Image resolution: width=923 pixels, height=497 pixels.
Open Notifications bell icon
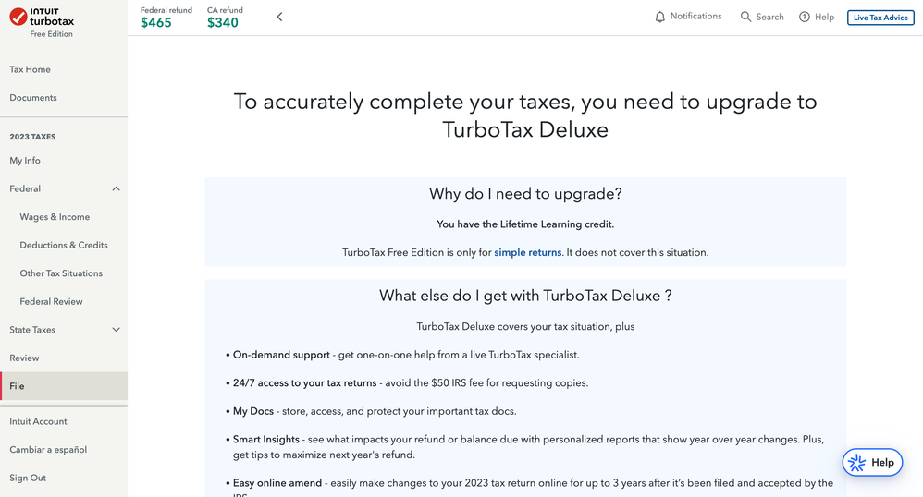659,17
